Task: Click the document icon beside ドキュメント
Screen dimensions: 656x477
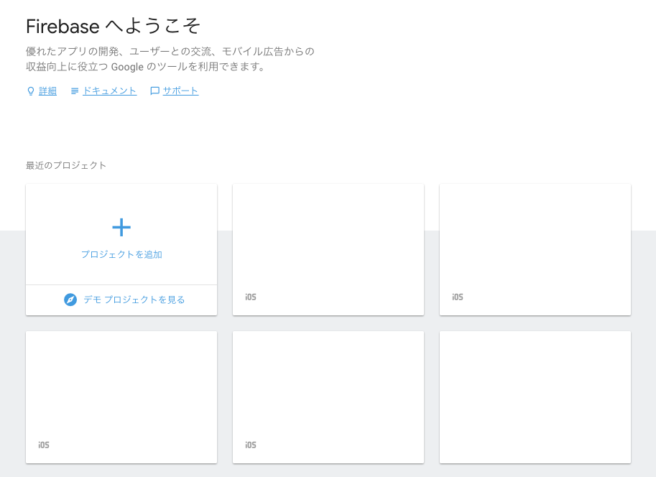Action: tap(74, 91)
